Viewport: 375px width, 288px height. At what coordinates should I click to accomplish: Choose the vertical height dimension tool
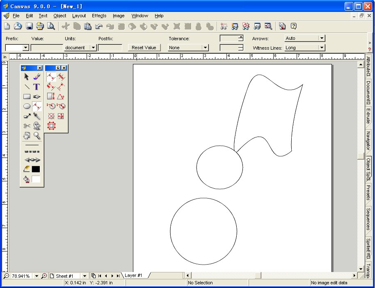click(51, 96)
